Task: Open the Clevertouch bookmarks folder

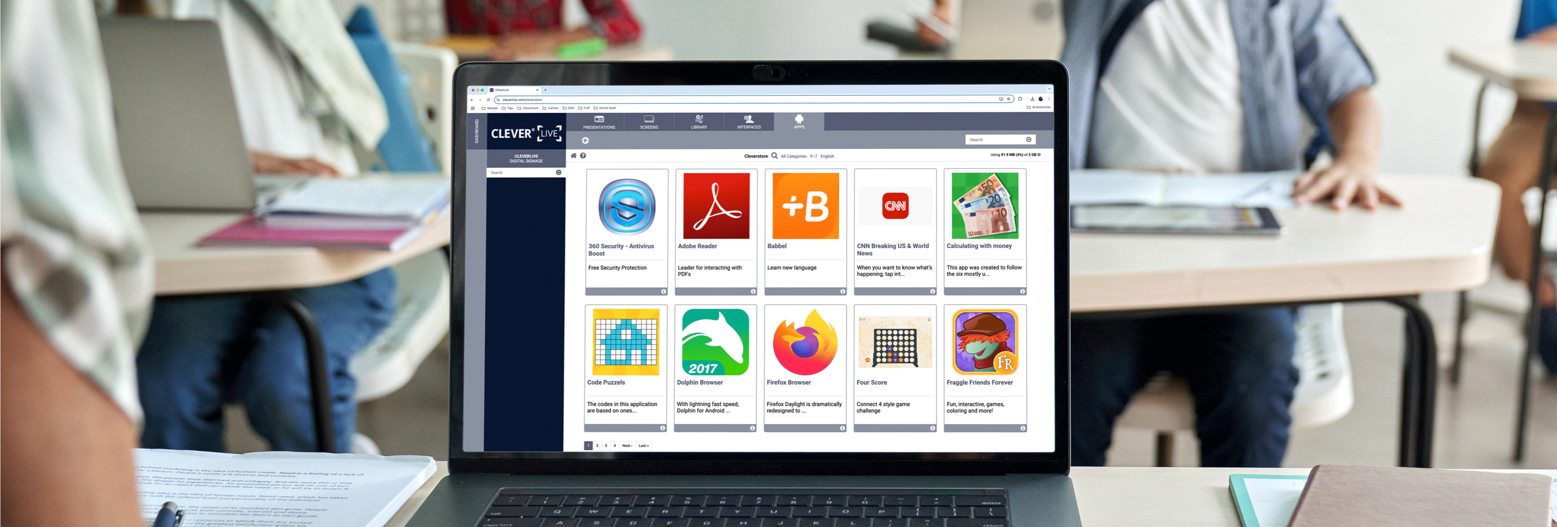Action: [528, 108]
